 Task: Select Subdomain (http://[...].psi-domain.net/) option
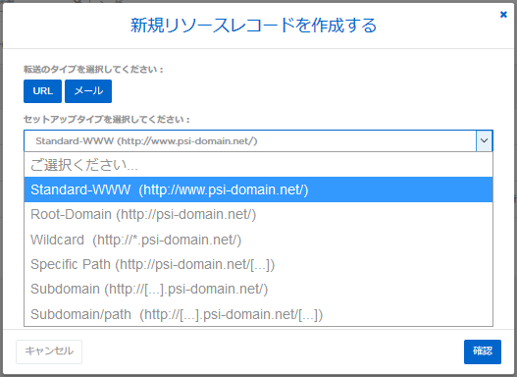258,289
